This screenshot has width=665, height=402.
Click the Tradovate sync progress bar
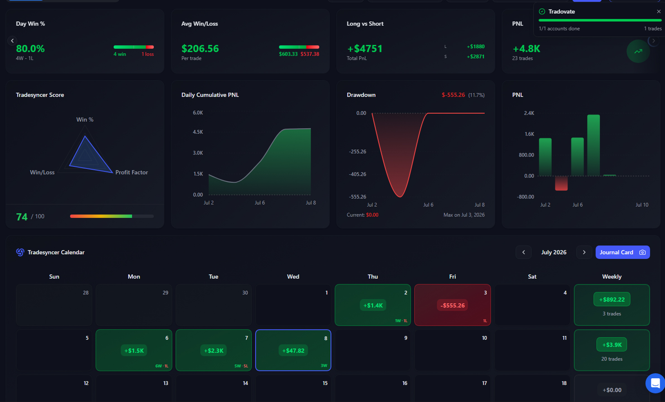pos(600,20)
